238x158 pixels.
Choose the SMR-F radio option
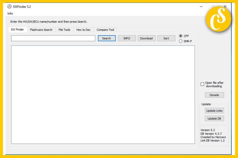coord(181,41)
